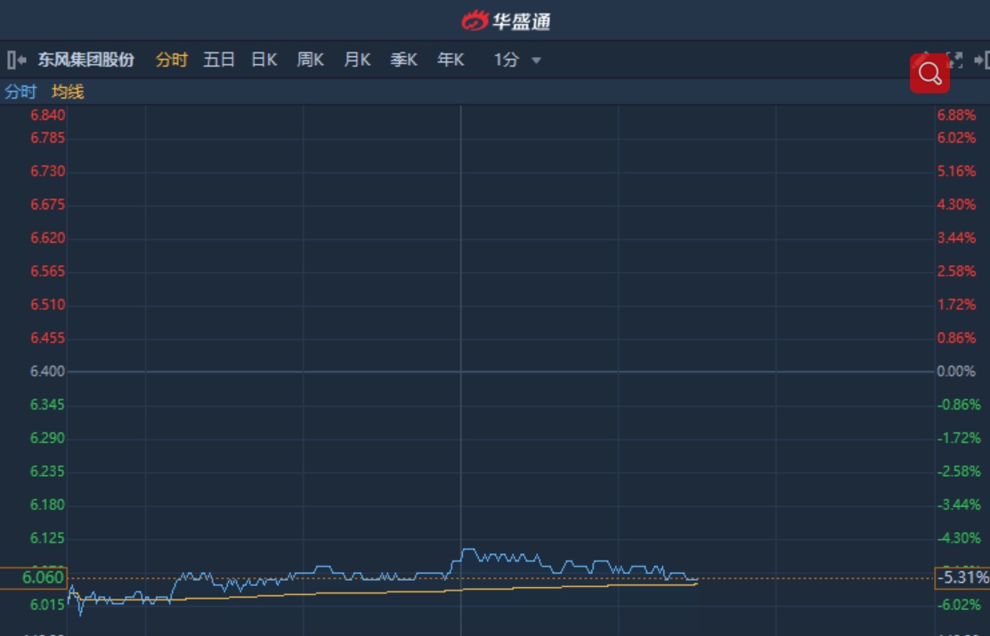Viewport: 990px width, 636px height.
Task: Show the 季K chart tab
Action: pyautogui.click(x=403, y=60)
